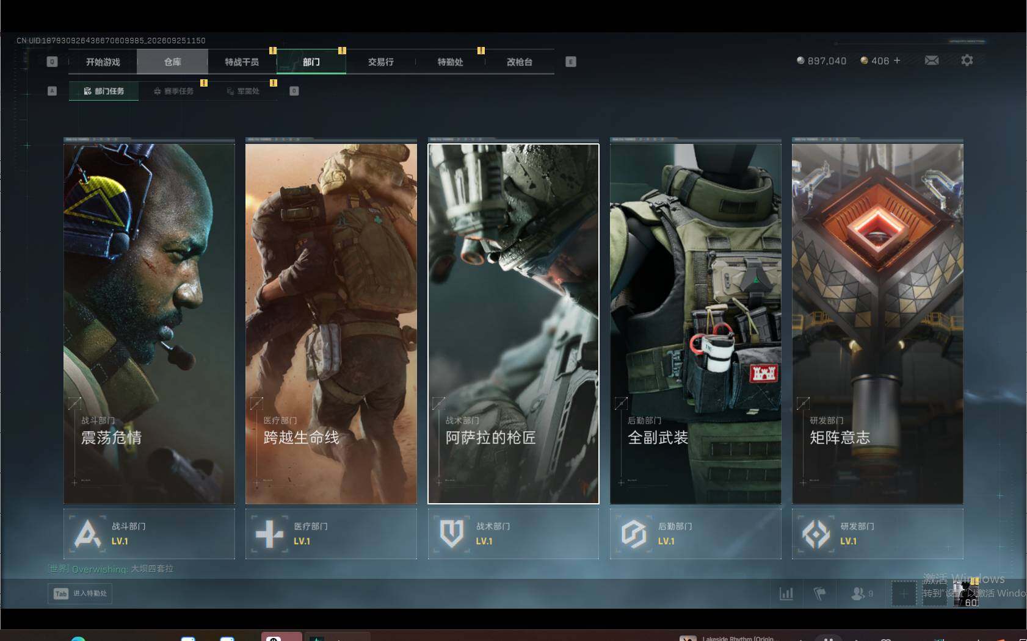The height and width of the screenshot is (641, 1027).
Task: Click the plus next to 406 currency
Action: (897, 60)
